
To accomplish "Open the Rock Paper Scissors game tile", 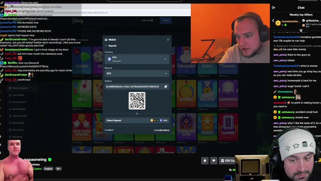I will click(82, 126).
